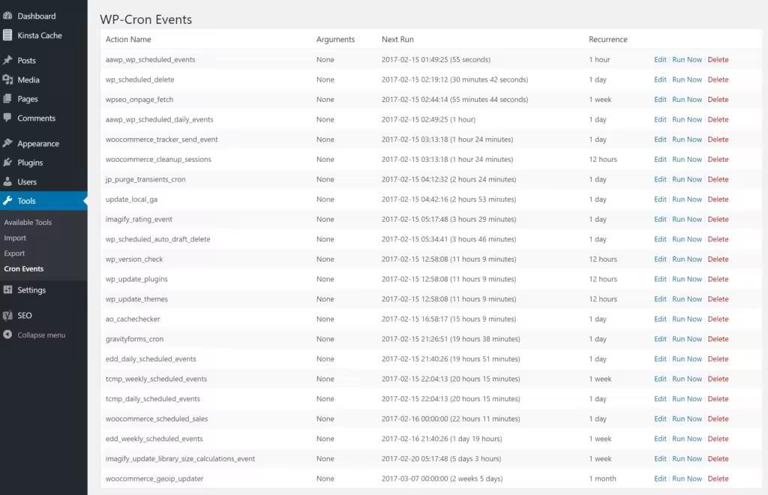
Task: Open the Export submenu item
Action: coord(14,253)
